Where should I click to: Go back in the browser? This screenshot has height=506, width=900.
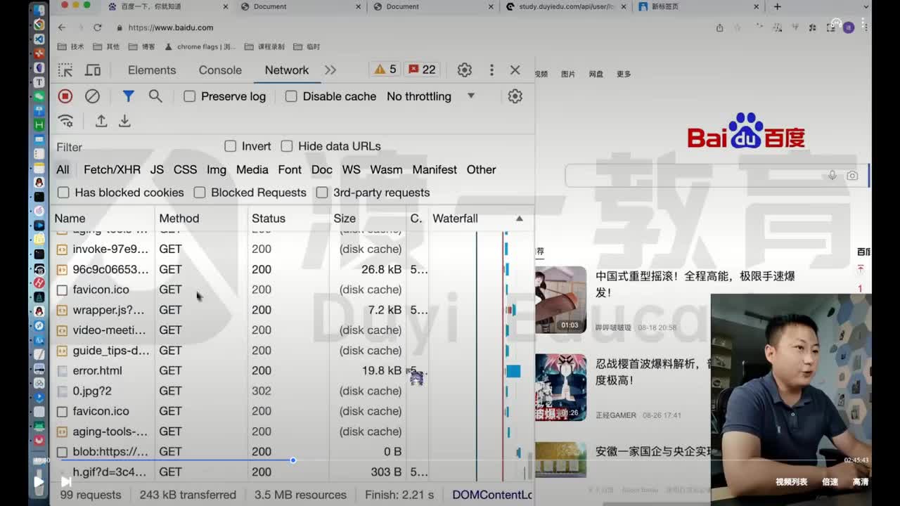[x=62, y=27]
